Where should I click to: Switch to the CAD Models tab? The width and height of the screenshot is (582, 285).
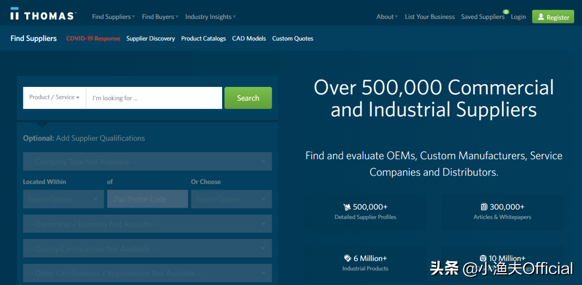pyautogui.click(x=249, y=38)
